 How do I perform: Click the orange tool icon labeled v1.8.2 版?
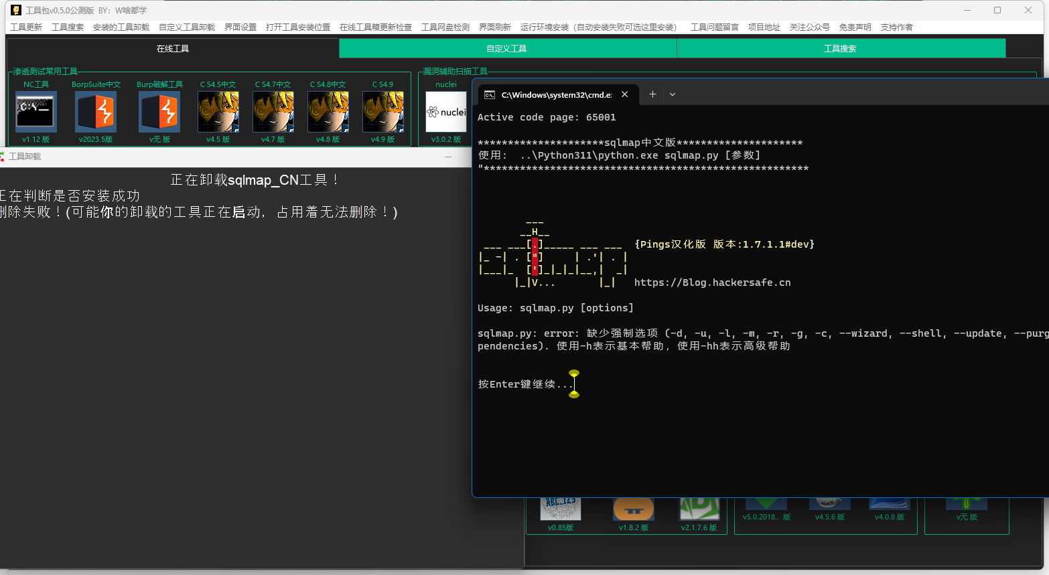[x=634, y=509]
